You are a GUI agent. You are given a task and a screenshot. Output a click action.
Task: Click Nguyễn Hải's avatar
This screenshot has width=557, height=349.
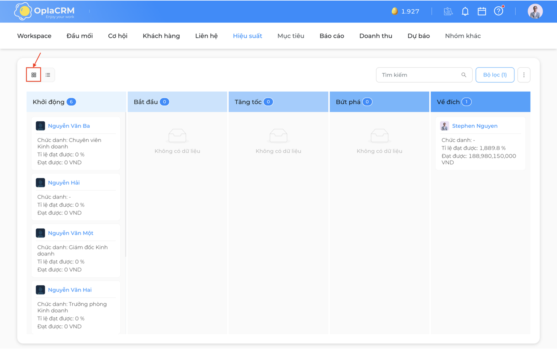point(41,183)
